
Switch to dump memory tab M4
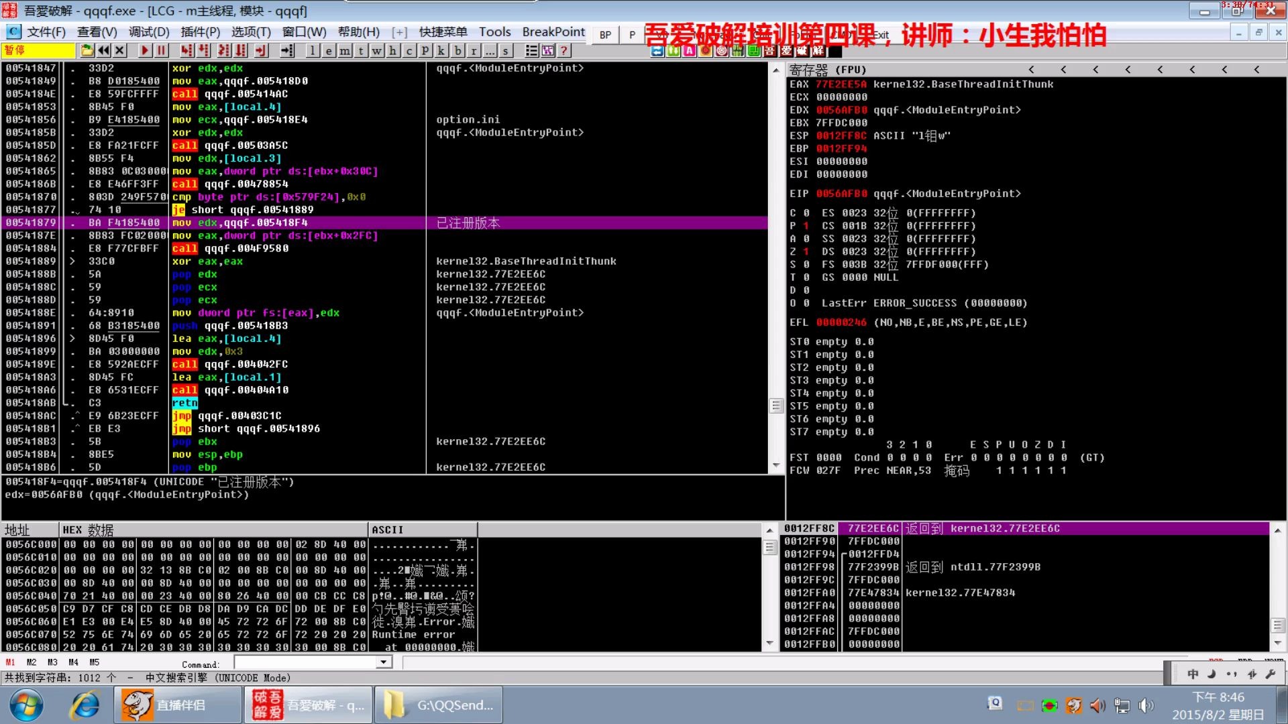click(x=73, y=662)
